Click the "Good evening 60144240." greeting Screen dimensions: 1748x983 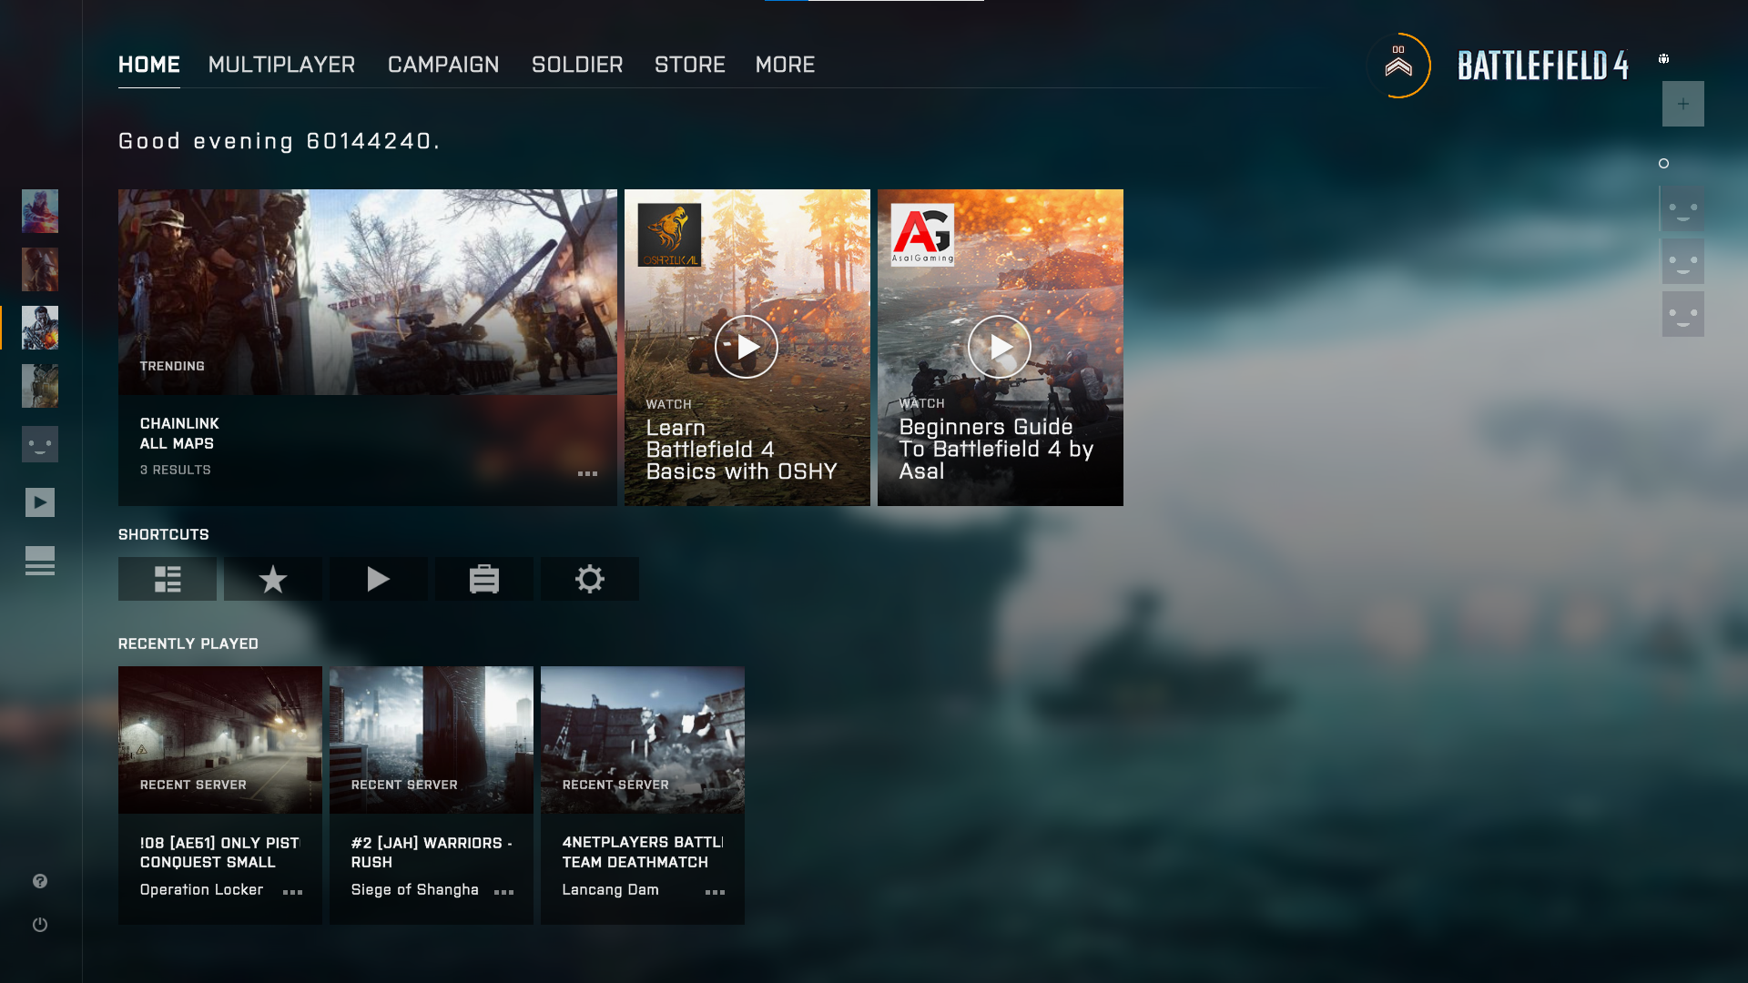coord(279,141)
